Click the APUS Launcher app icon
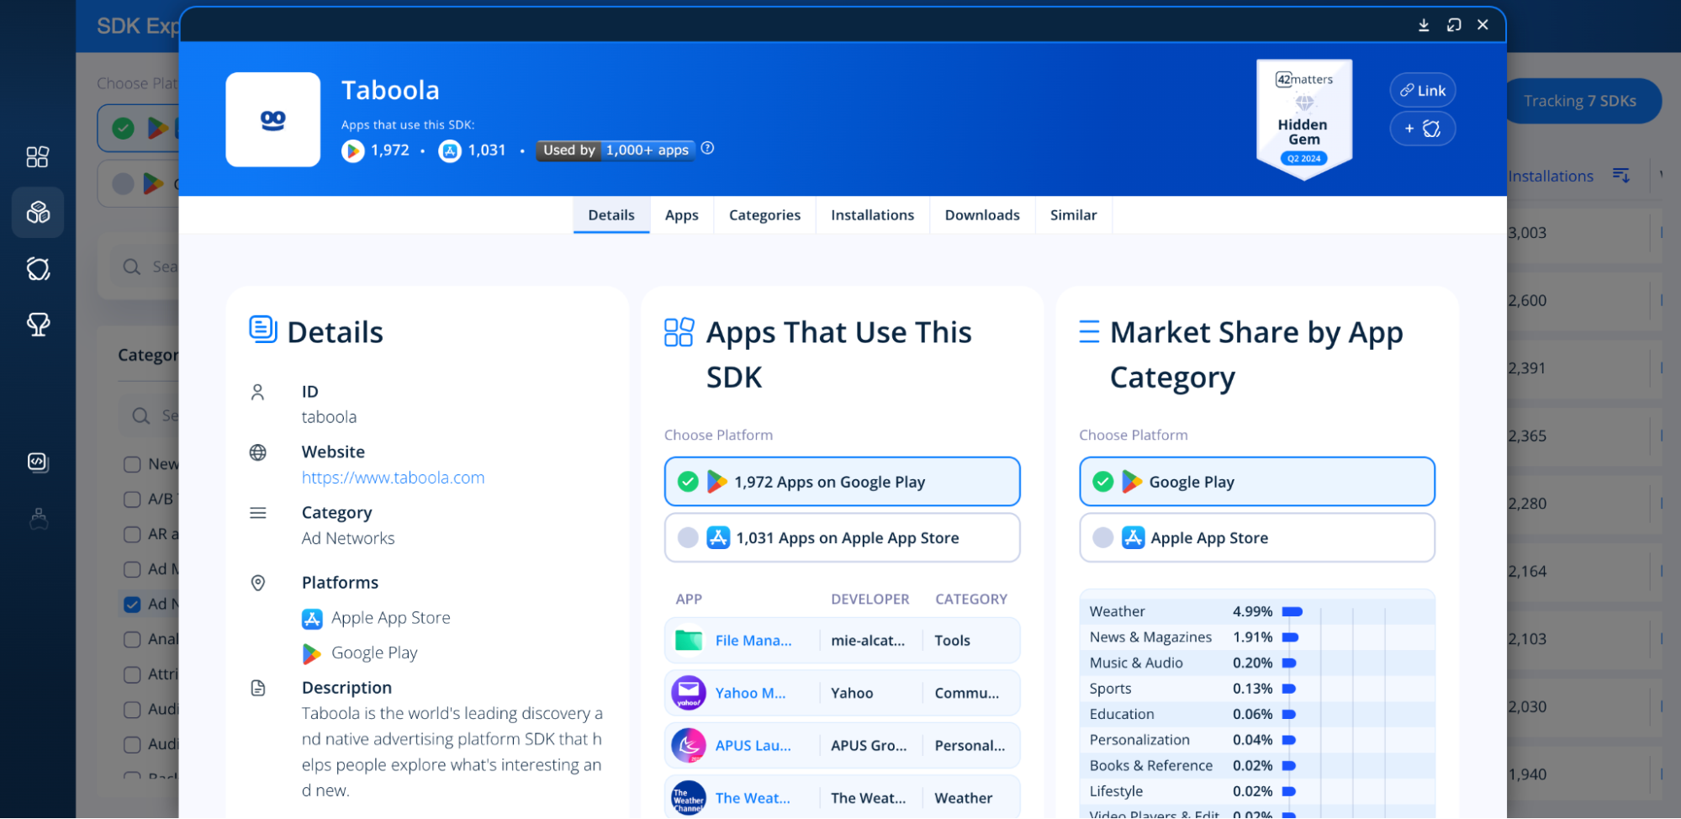The image size is (1681, 819). 689,746
